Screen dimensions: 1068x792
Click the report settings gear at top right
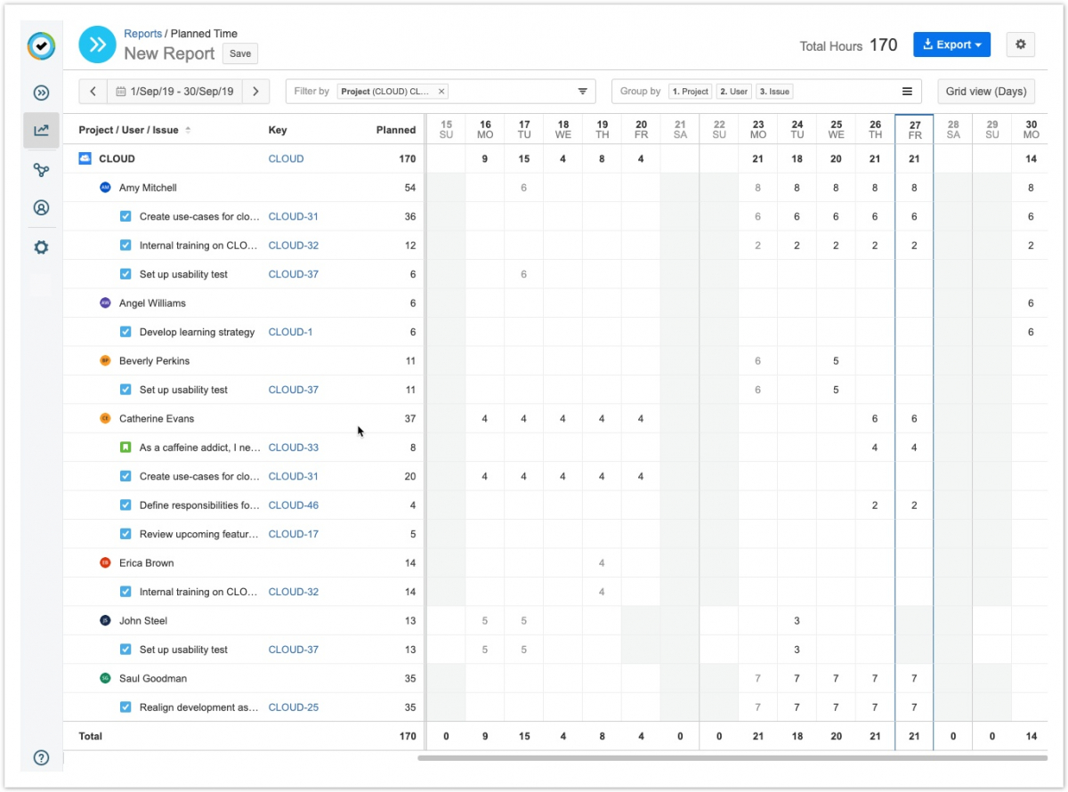pos(1020,44)
